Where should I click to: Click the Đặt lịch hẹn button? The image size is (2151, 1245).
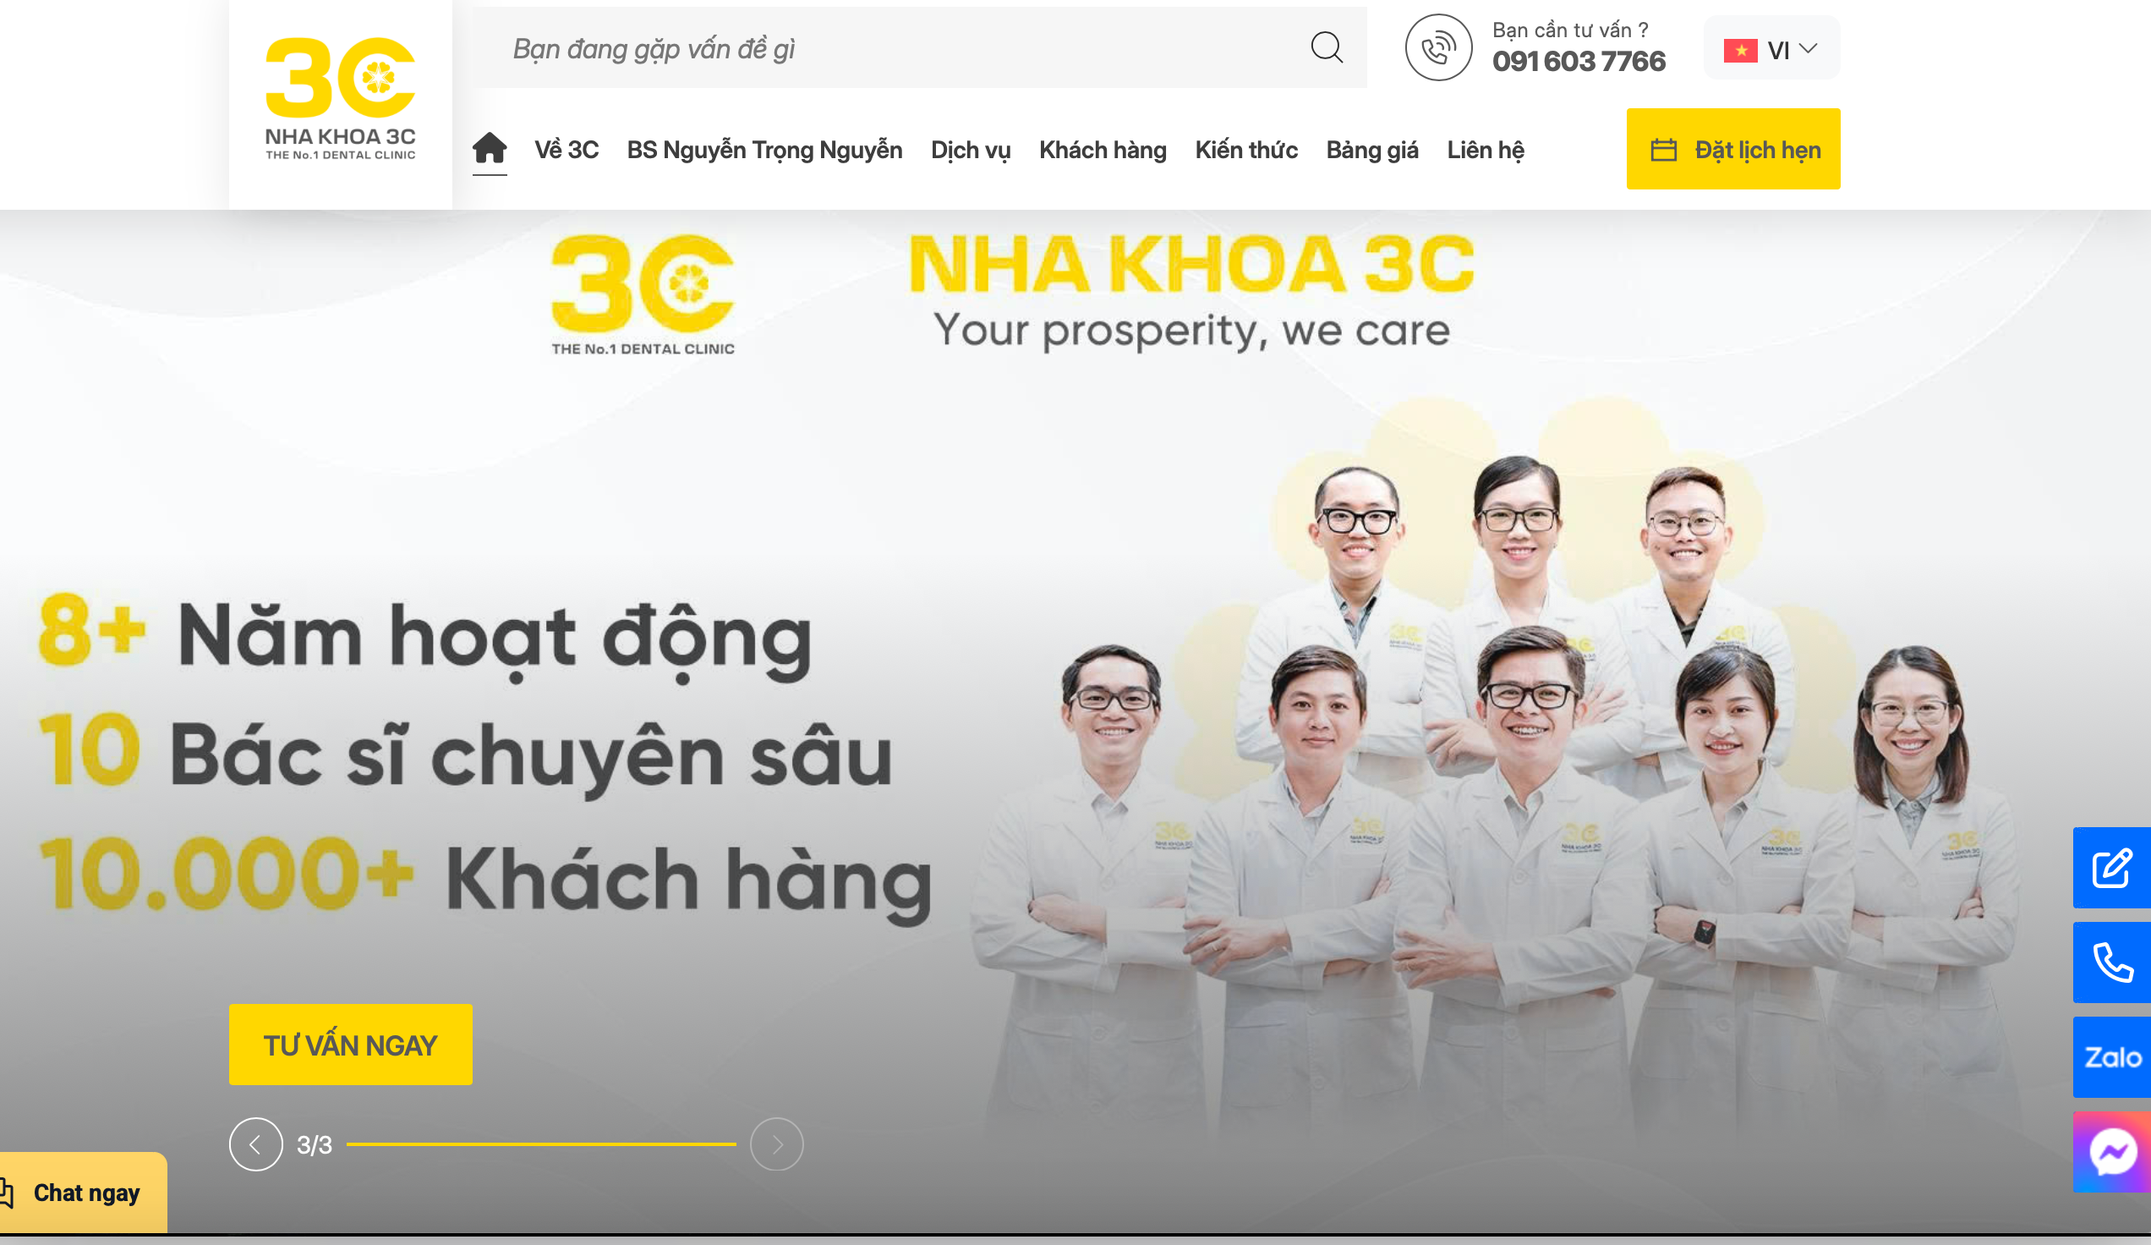tap(1732, 149)
